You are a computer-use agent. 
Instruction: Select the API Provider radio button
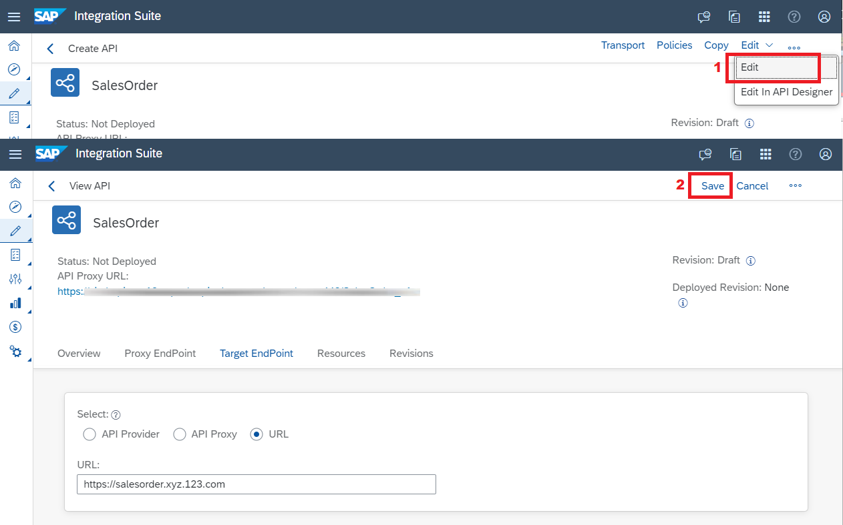coord(90,434)
